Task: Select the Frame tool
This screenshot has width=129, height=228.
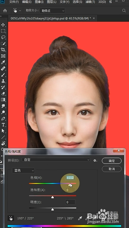Action: point(3,56)
